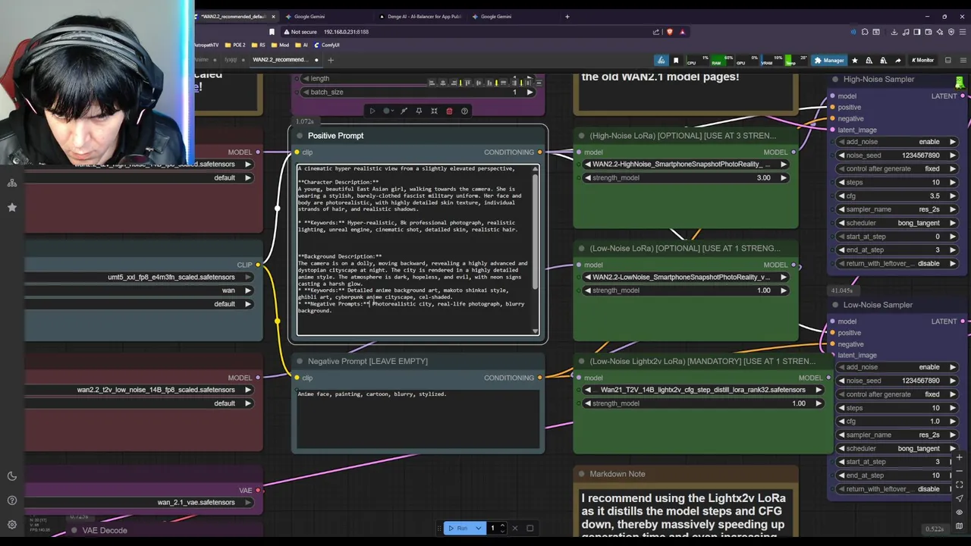Screen dimensions: 971x546
Task: Click the cancel X icon next to Run
Action: click(x=514, y=528)
